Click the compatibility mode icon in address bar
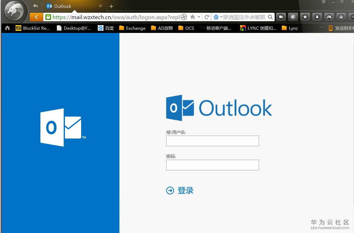This screenshot has height=233, width=354. [184, 17]
